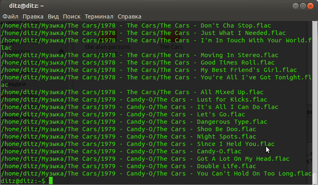The width and height of the screenshot is (318, 185).
Task: Click the line ending Got A Lot On My Head.flac
Action: (x=145, y=159)
